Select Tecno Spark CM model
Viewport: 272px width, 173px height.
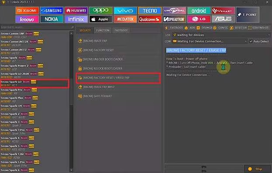[35, 107]
